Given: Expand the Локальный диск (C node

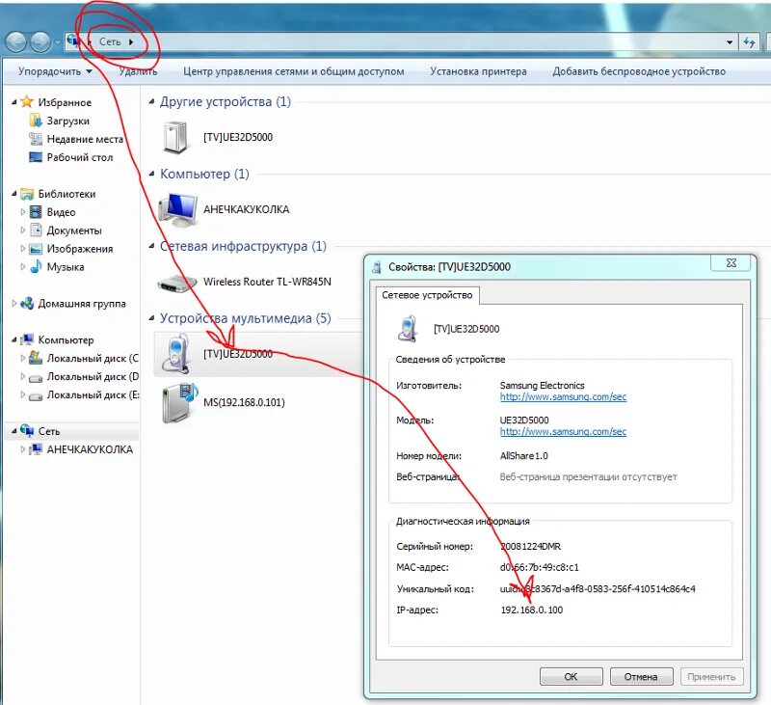Looking at the screenshot, I should (x=22, y=358).
